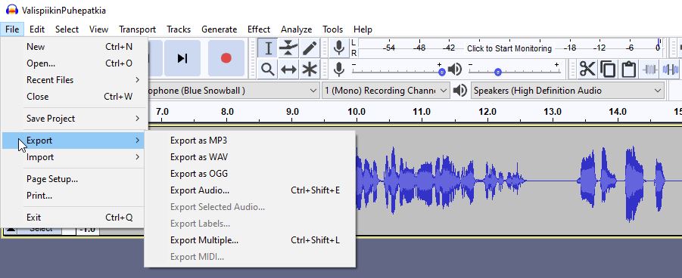Choose Export as MP3
Image resolution: width=682 pixels, height=278 pixels.
(x=250, y=141)
